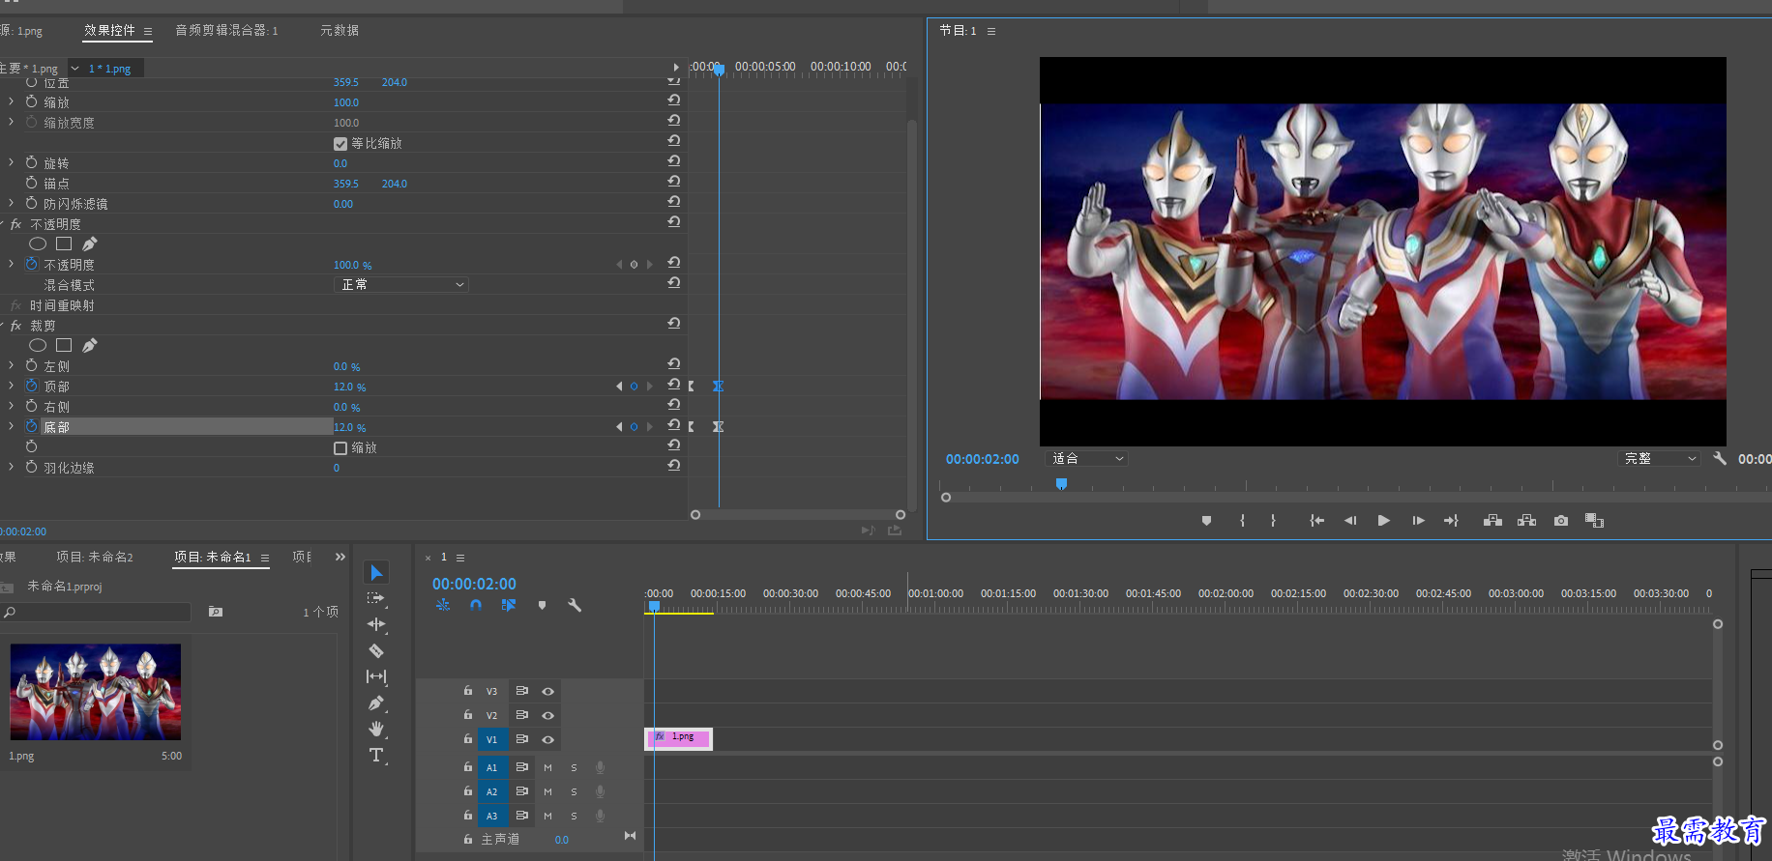Expand the Feather Edge property

coord(12,467)
